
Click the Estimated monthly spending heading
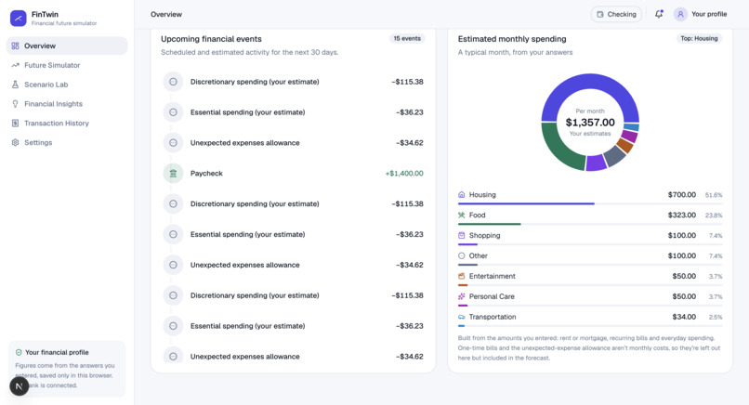(512, 39)
